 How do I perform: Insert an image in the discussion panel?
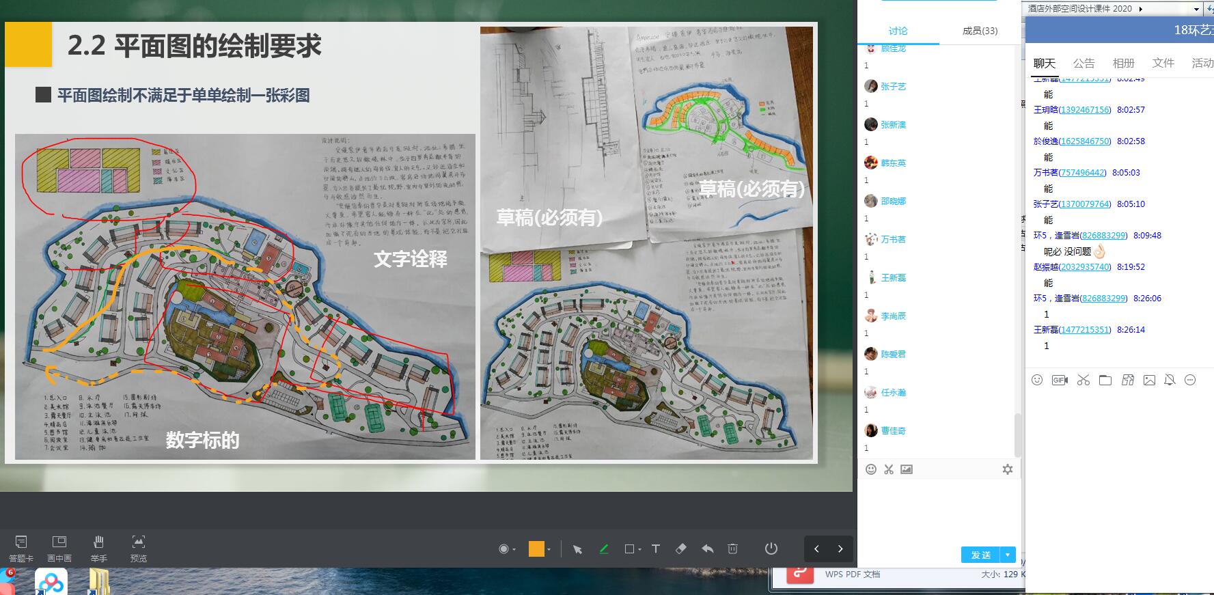point(907,469)
